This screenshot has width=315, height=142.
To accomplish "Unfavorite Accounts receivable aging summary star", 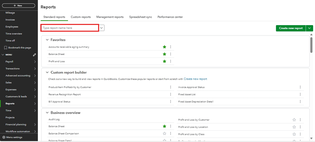I will 165,47.
